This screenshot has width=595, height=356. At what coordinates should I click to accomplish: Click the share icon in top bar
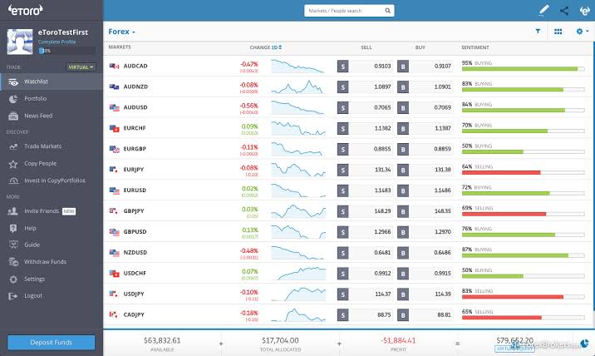pyautogui.click(x=564, y=11)
